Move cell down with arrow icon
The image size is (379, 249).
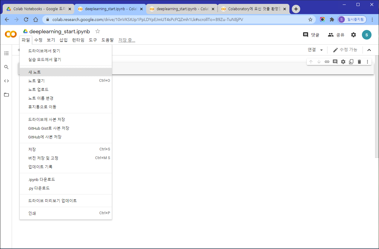pyautogui.click(x=319, y=62)
